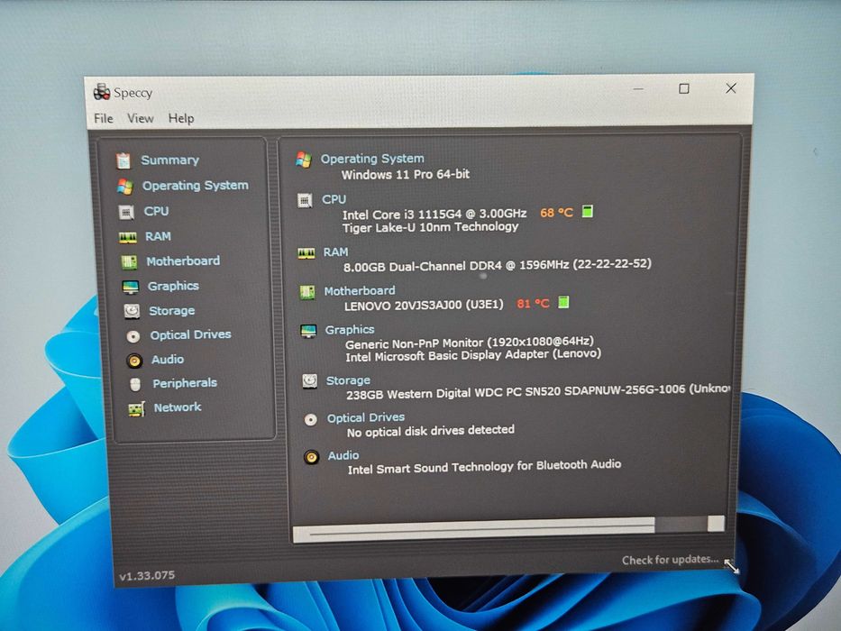This screenshot has width=841, height=631.
Task: Open Storage section label in sidebar
Action: pyautogui.click(x=171, y=311)
